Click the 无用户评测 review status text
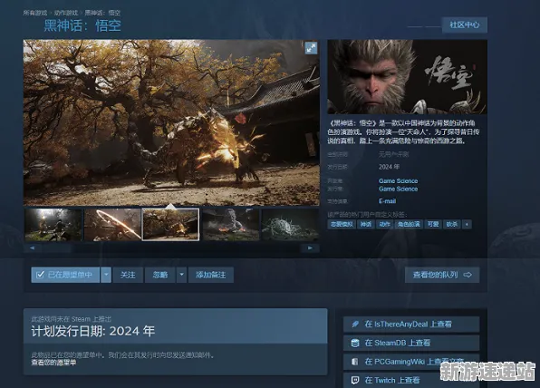540x388 pixels. pyautogui.click(x=393, y=154)
